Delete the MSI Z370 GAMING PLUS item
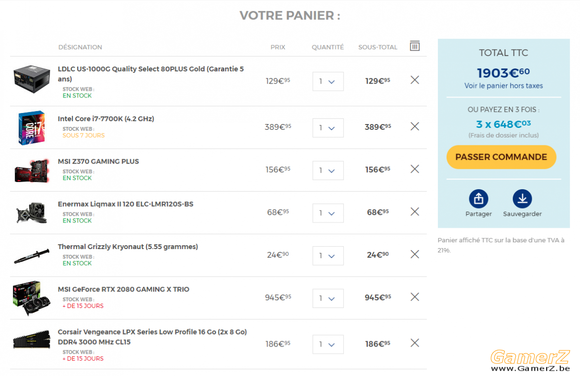This screenshot has height=376, width=580. 415,169
